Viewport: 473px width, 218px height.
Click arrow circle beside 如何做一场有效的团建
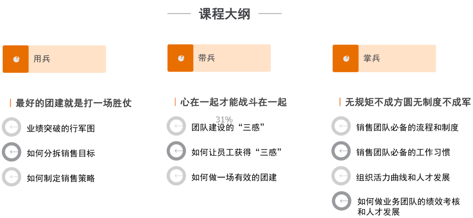click(x=176, y=176)
